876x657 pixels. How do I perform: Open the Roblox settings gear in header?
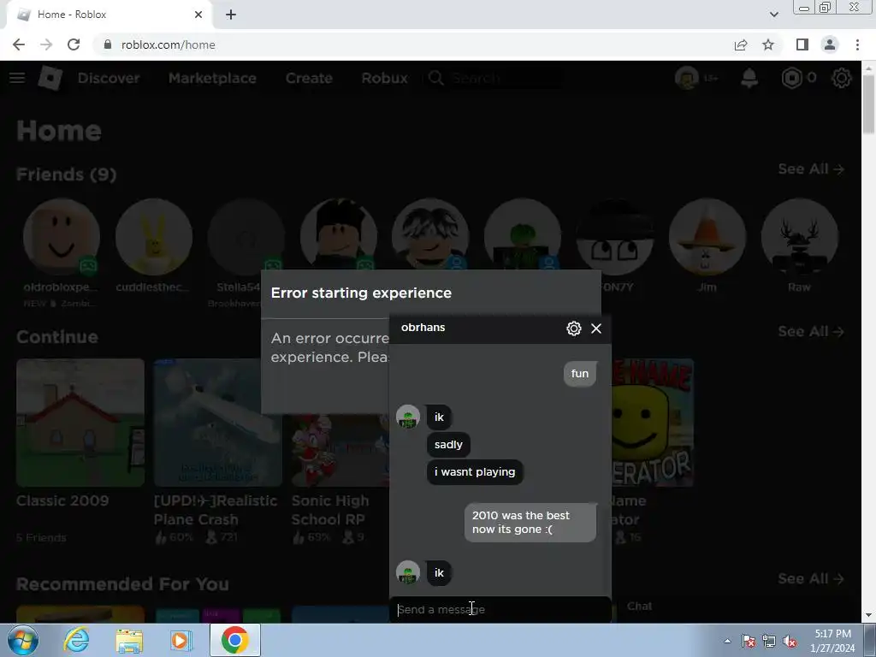pos(842,78)
